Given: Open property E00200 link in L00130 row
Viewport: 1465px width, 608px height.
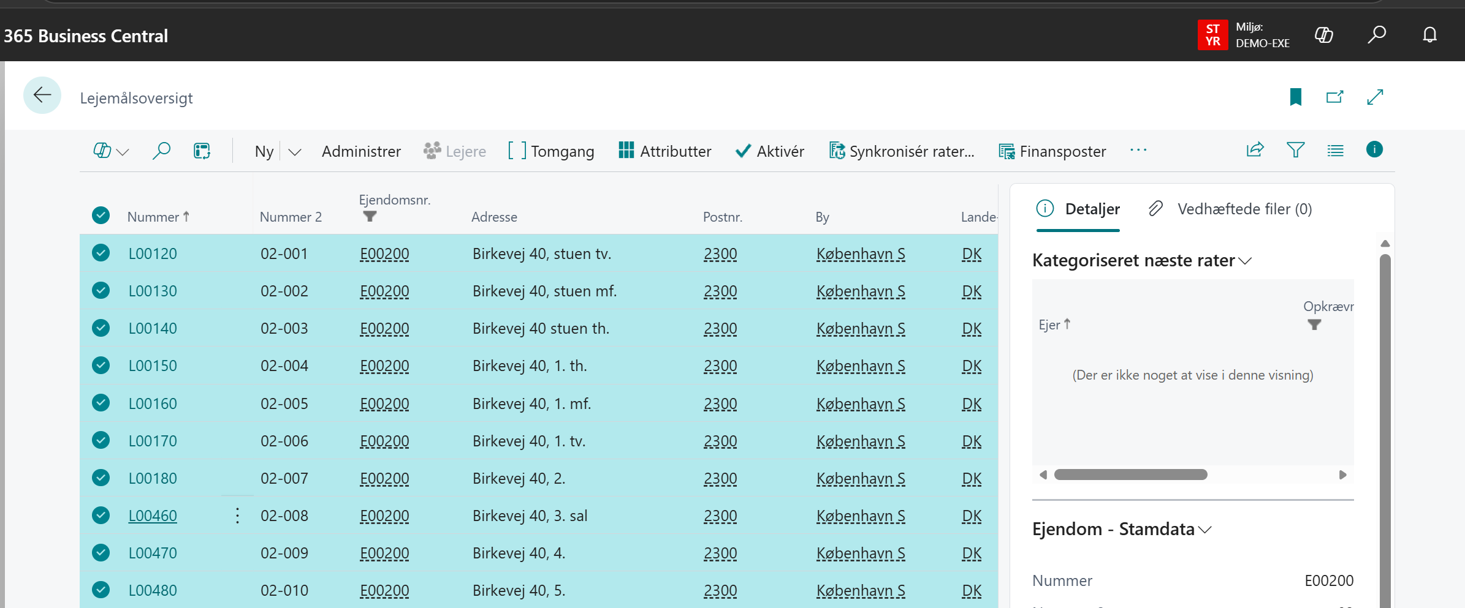Looking at the screenshot, I should coord(384,291).
